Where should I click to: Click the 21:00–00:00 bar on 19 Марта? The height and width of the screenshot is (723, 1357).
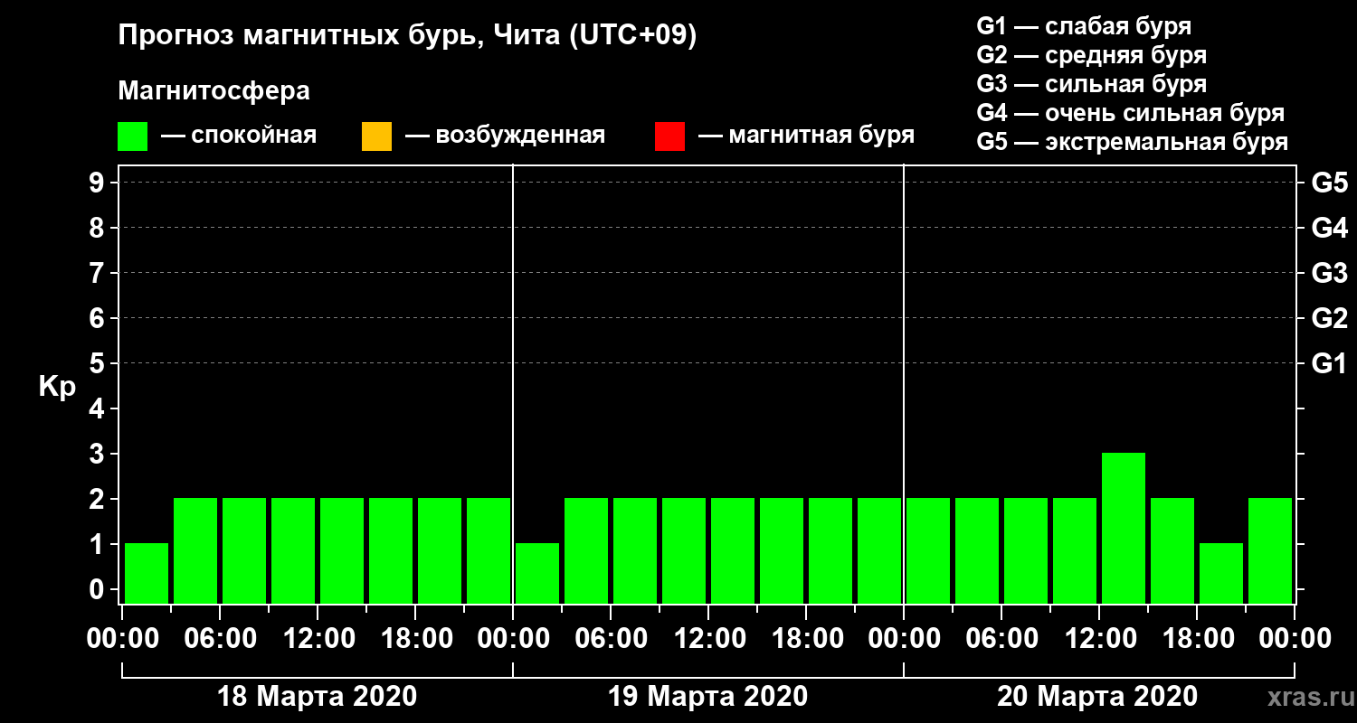(879, 550)
